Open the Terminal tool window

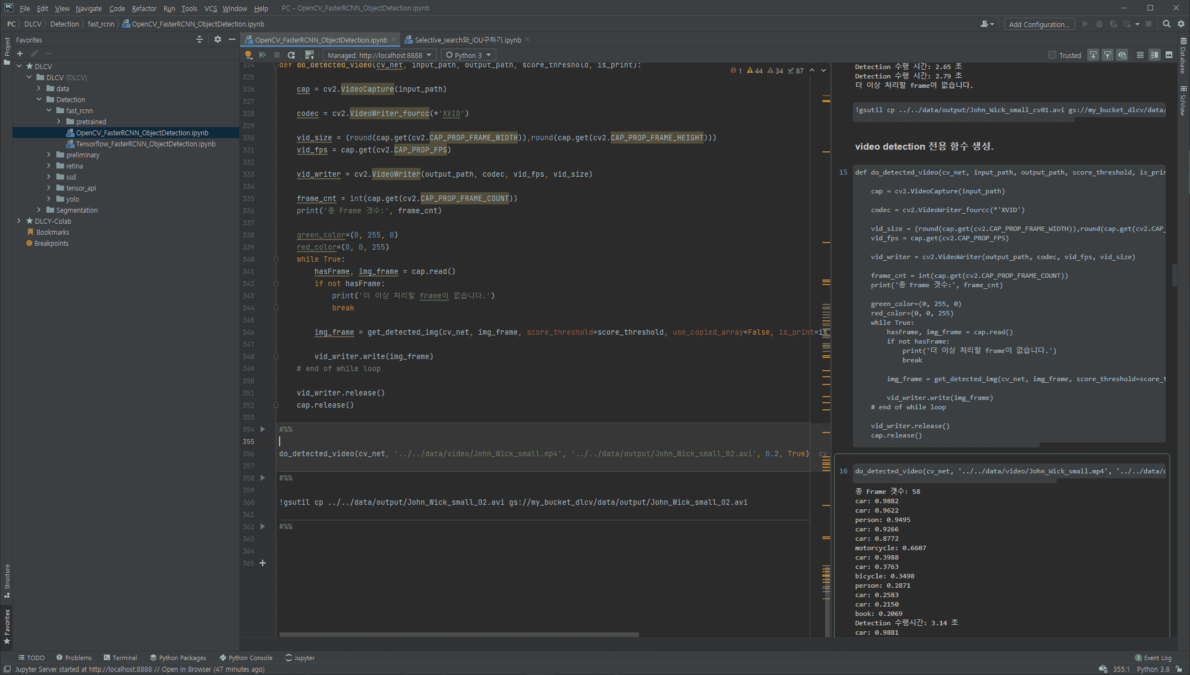pos(120,657)
